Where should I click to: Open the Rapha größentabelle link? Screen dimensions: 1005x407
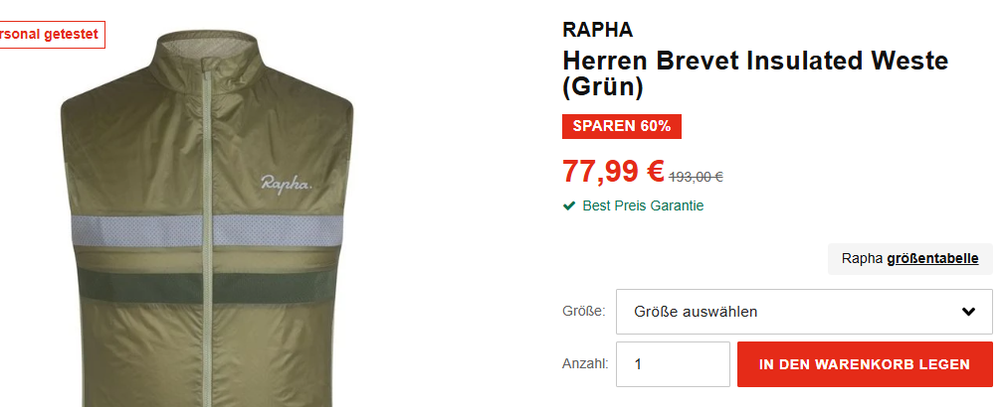[910, 259]
